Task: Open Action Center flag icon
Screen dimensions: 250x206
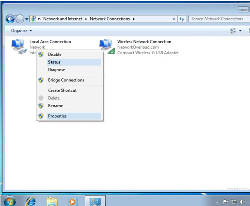Action: (225, 202)
